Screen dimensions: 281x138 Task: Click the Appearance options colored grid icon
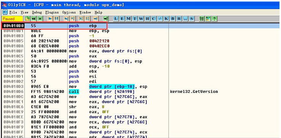point(208,19)
